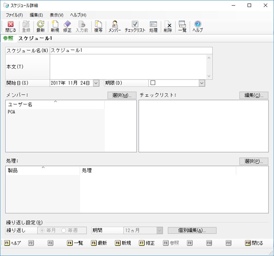
Task: Open the 開始日 date picker dropdown
Action: click(x=96, y=83)
